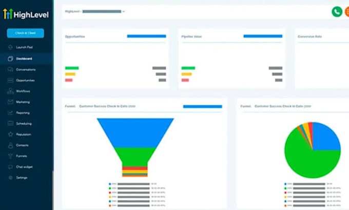Click the sidebar vertical scrollbar
Image resolution: width=349 pixels, height=210 pixels.
point(53,190)
